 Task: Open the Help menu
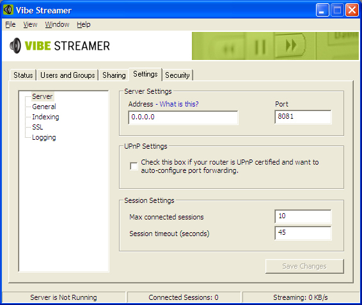(84, 24)
